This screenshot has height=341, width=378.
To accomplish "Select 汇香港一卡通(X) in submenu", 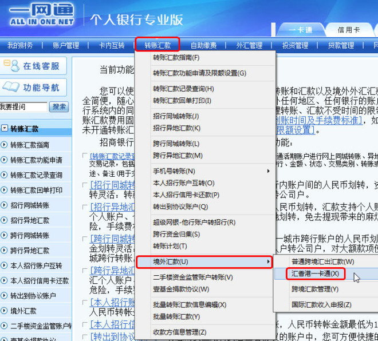I will coord(316,273).
